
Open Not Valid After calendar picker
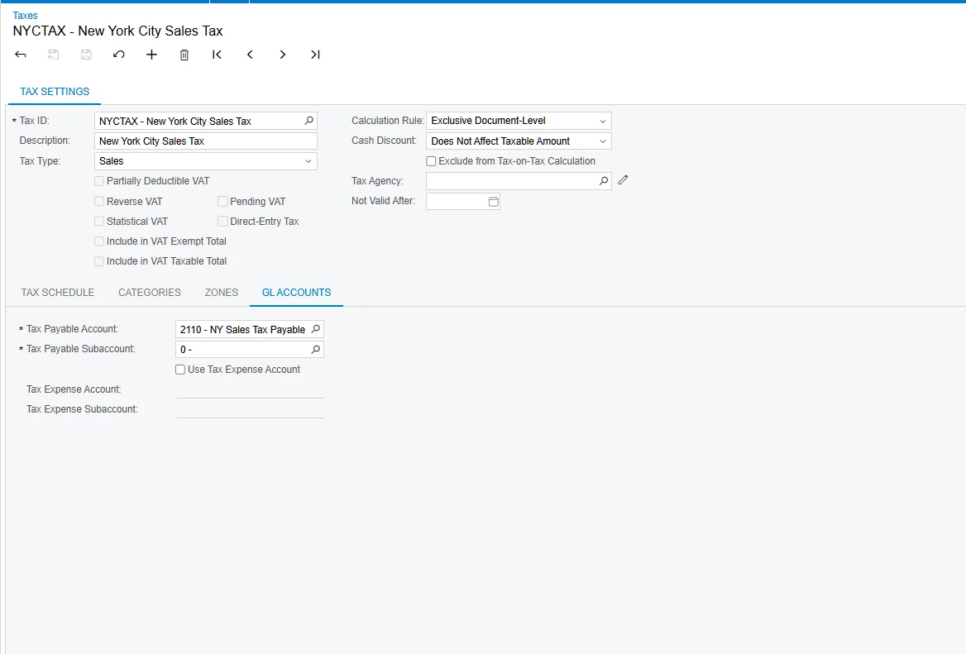[x=493, y=202]
